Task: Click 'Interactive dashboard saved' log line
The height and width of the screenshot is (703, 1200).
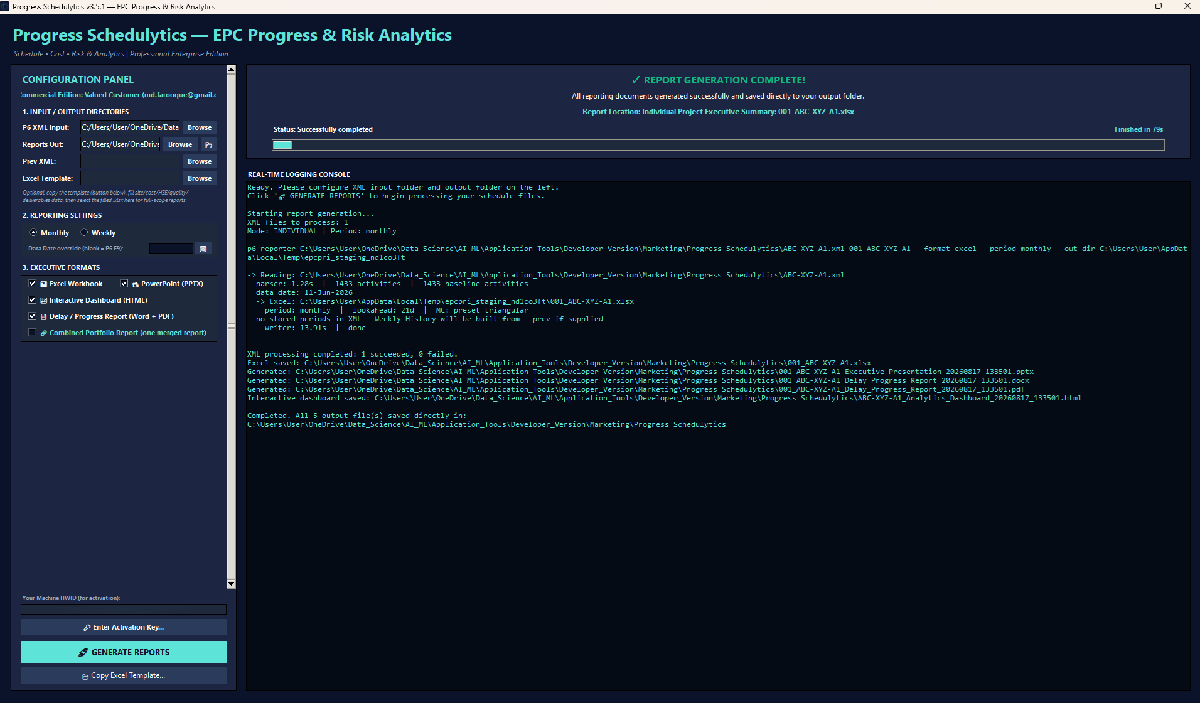Action: click(x=664, y=398)
